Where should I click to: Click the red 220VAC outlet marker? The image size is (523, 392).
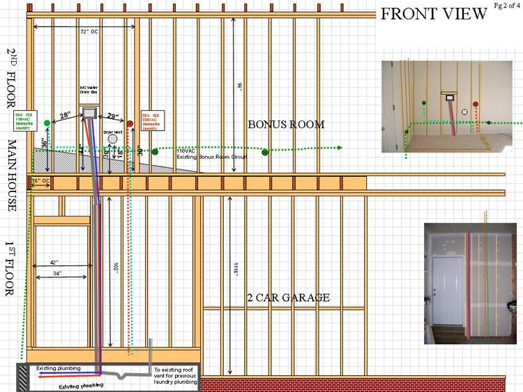tap(130, 123)
